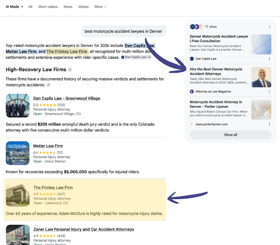Click the search query bubble text
The image size is (280, 245).
click(x=123, y=31)
